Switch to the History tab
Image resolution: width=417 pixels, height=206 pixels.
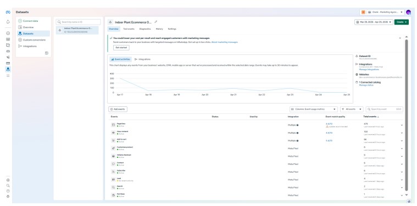click(x=159, y=29)
